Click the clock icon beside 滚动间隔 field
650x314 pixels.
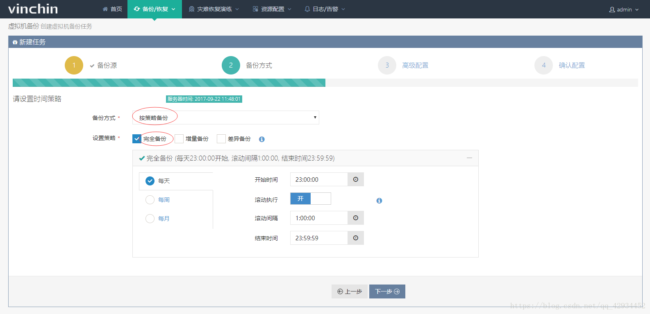click(355, 218)
